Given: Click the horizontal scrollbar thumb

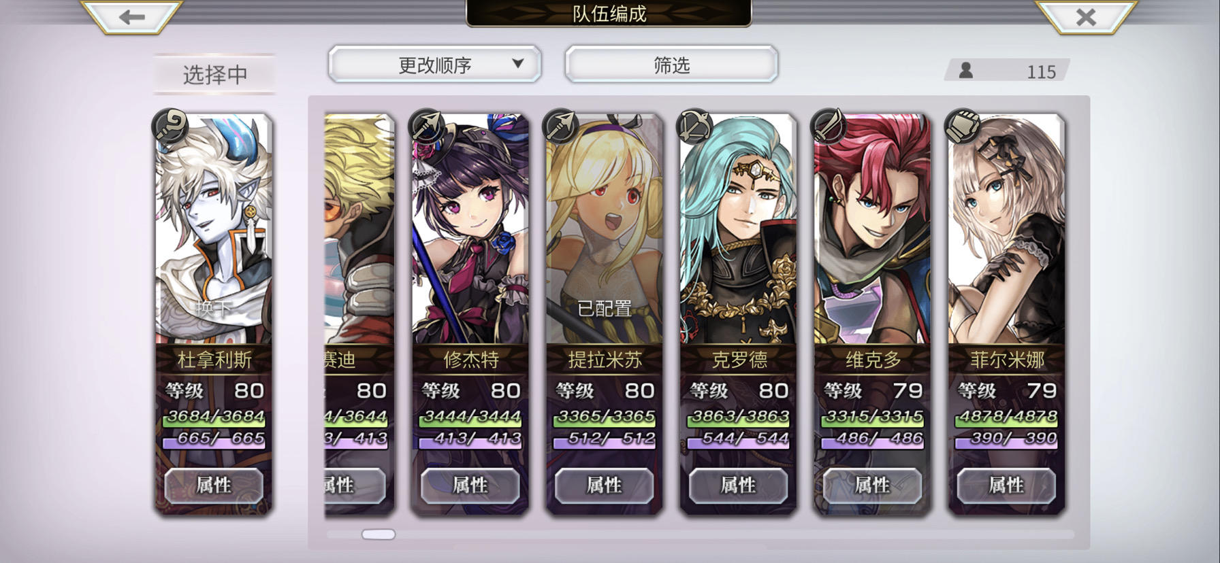Looking at the screenshot, I should click(379, 534).
